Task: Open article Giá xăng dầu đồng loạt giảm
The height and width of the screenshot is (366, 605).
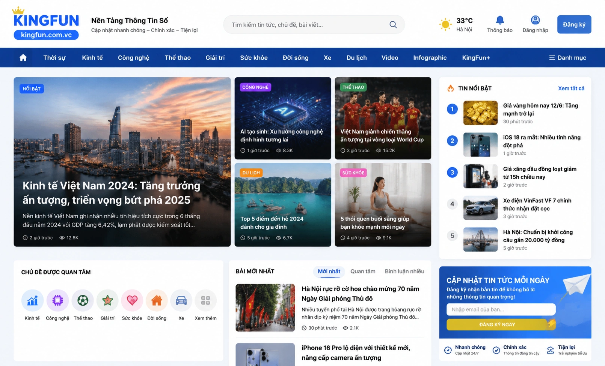Action: coord(540,173)
